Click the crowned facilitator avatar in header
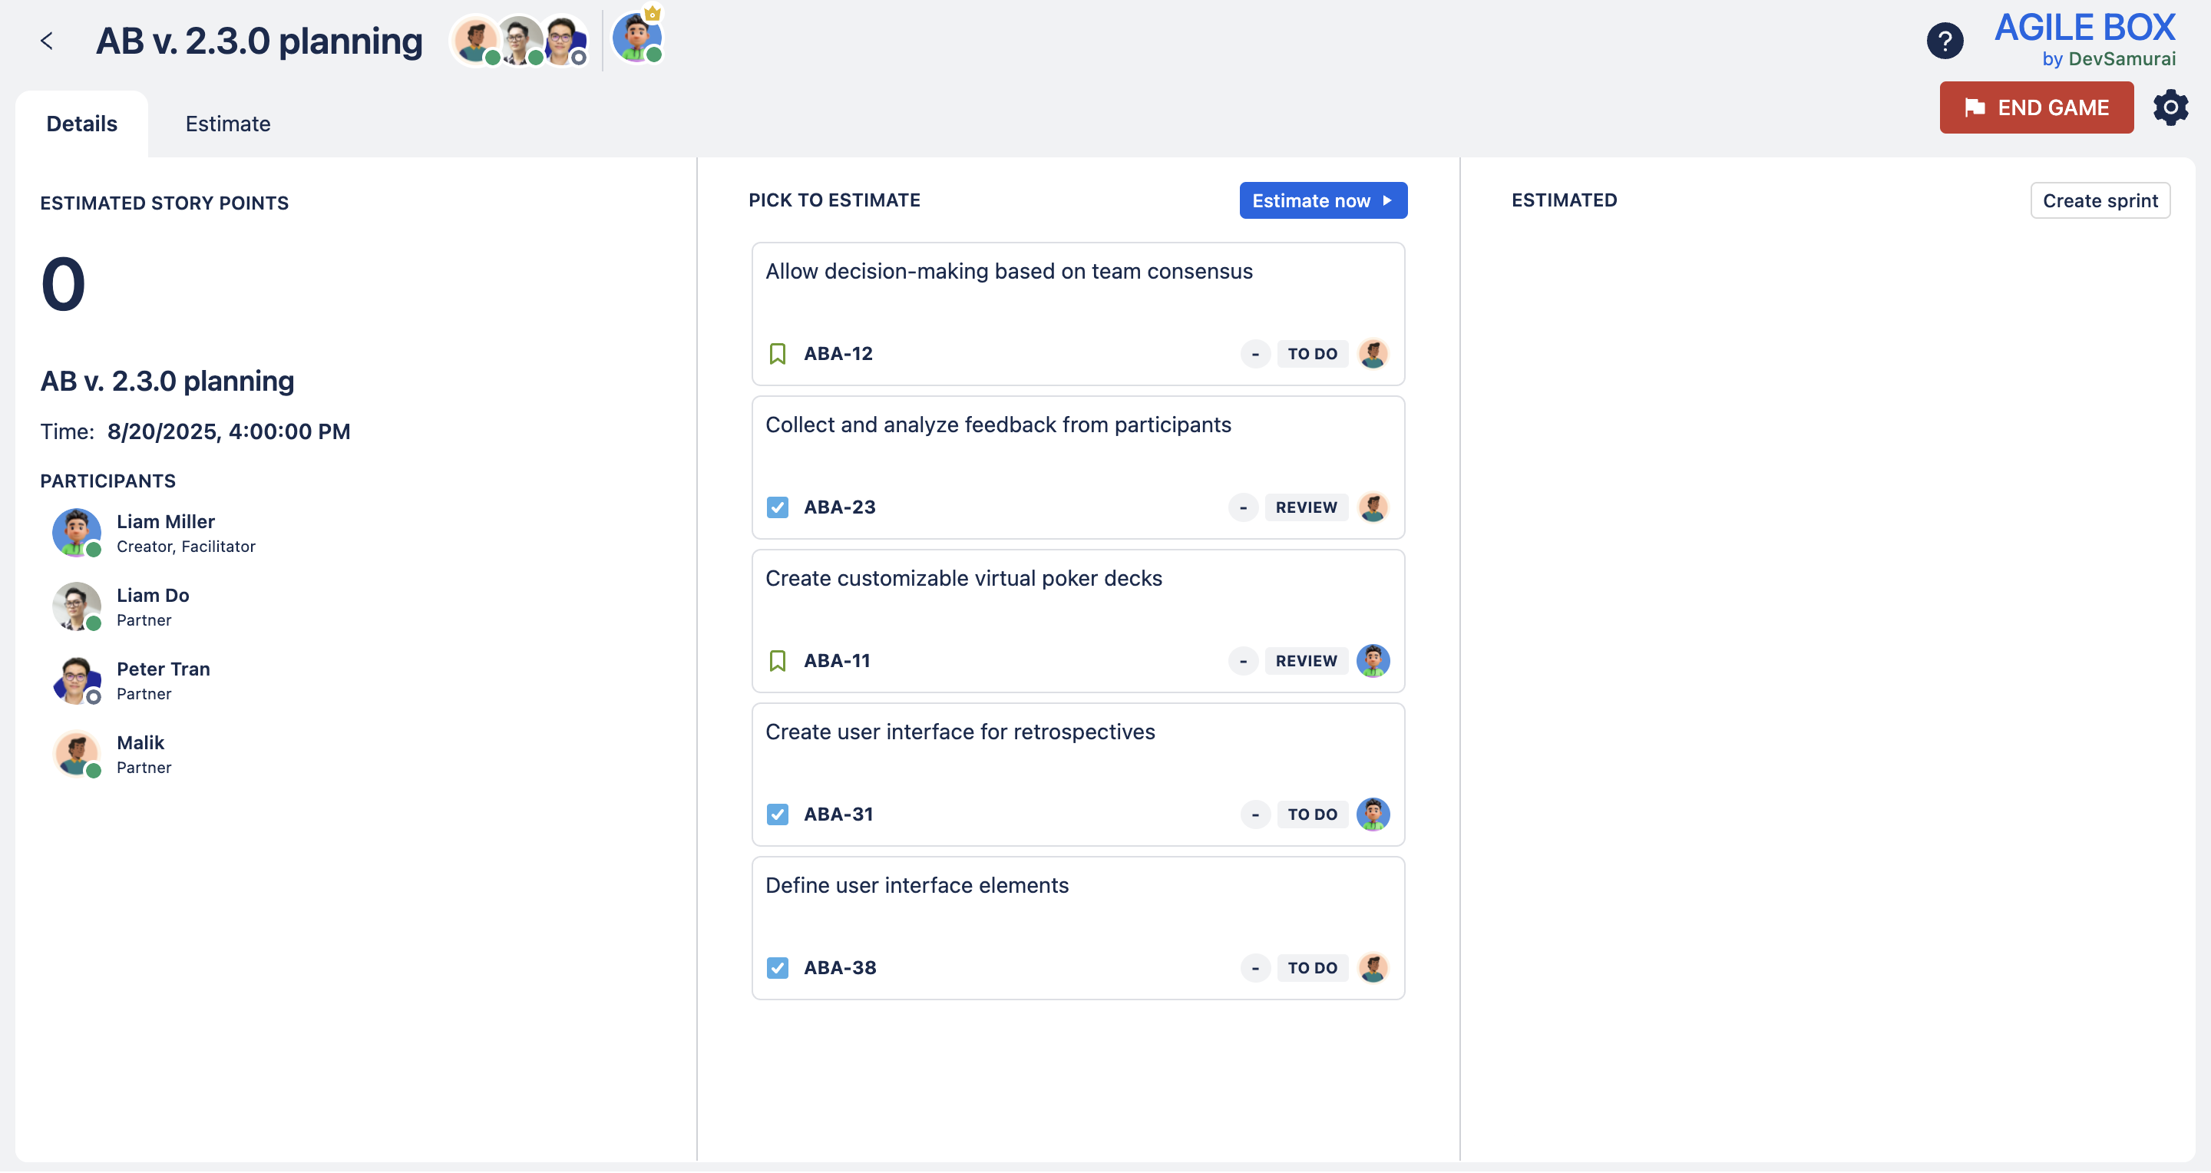The image size is (2211, 1173). (x=636, y=38)
